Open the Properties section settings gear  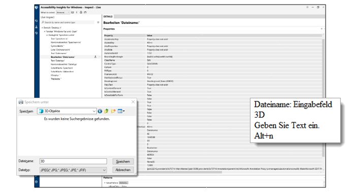(322, 29)
